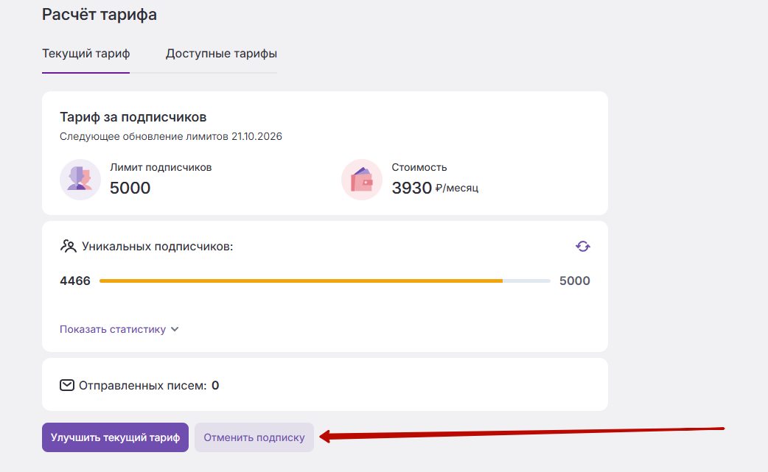Click the Отправленных писем counter row
This screenshot has height=472, width=768.
point(325,384)
